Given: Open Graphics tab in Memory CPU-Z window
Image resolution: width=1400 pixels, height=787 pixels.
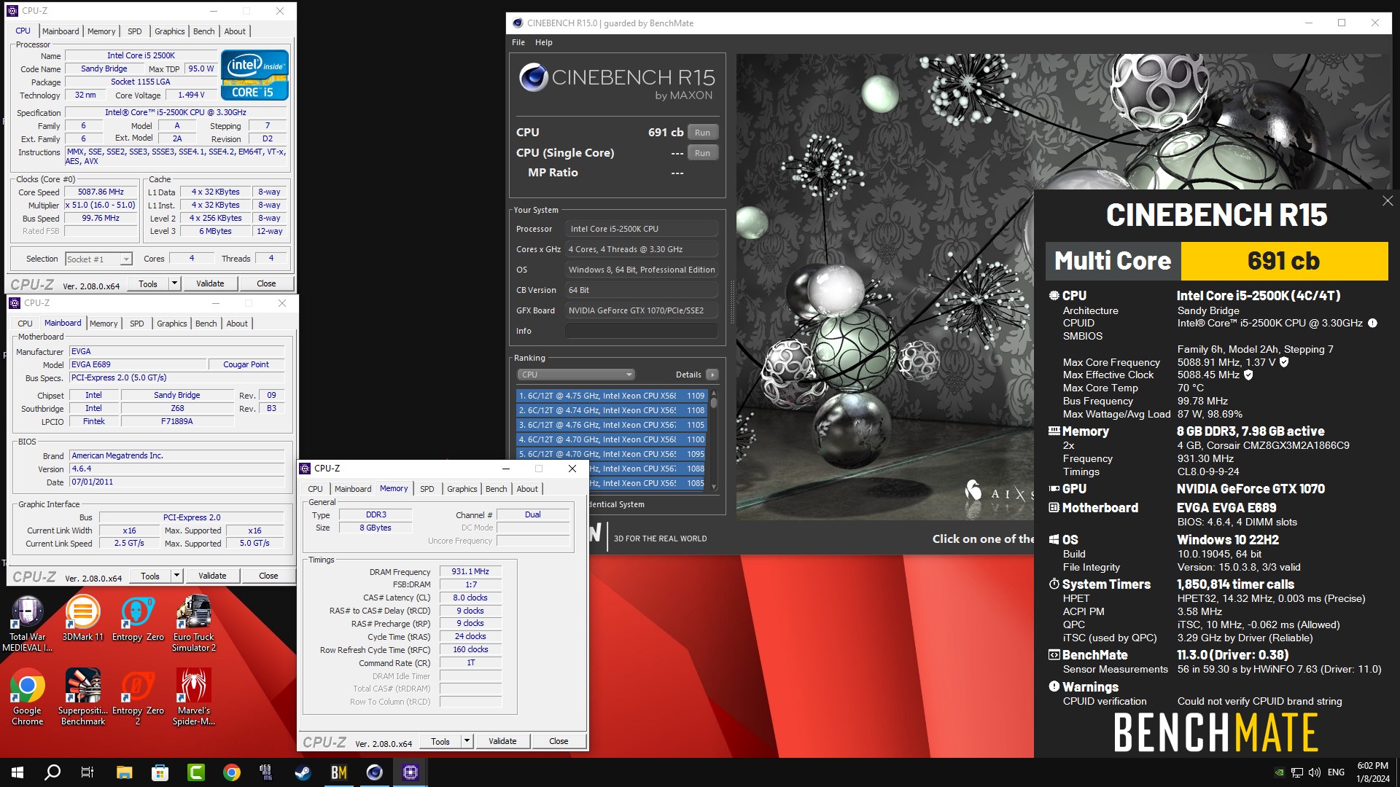Looking at the screenshot, I should pos(462,489).
